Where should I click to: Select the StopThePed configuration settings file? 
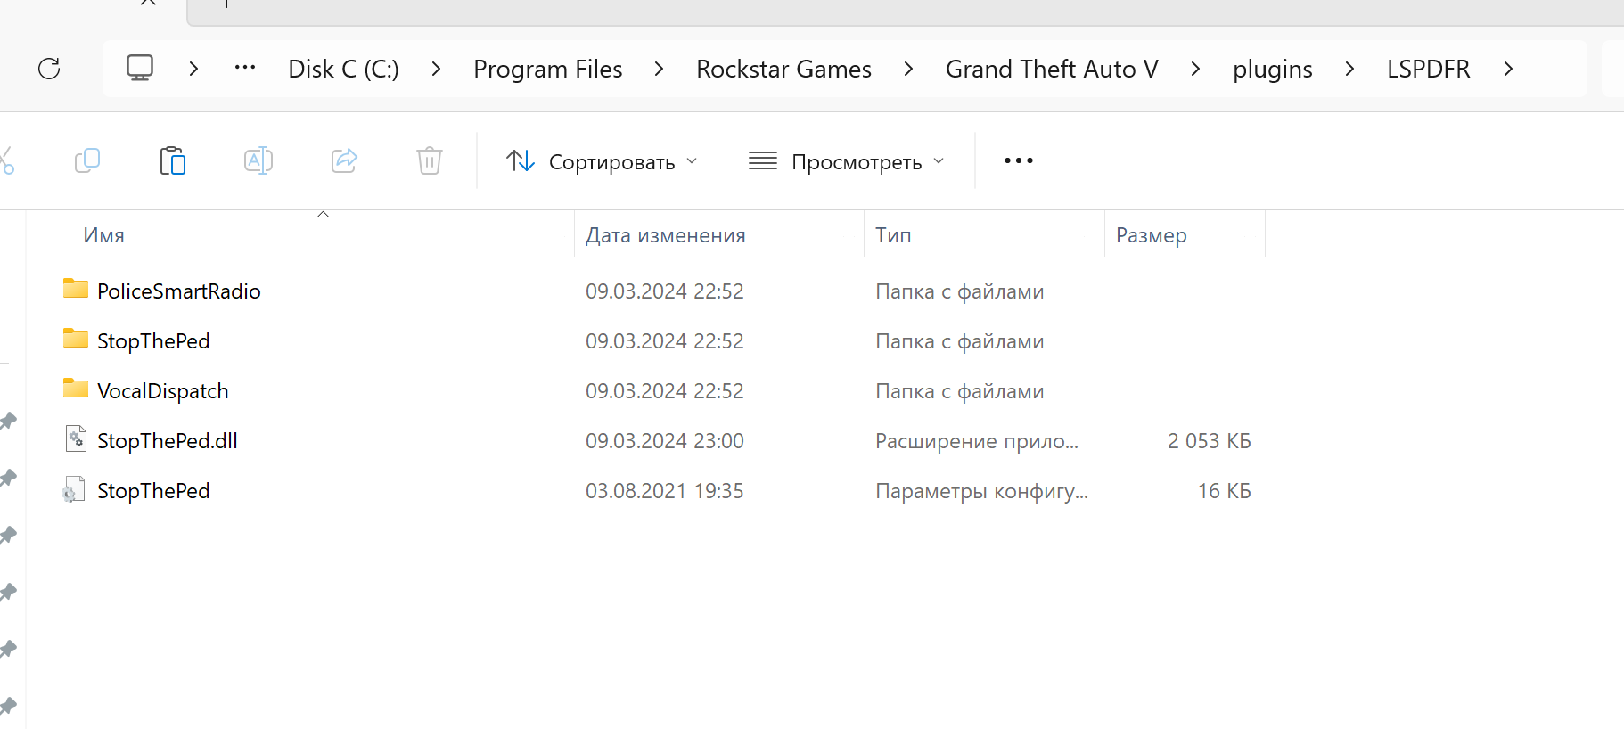[x=153, y=491]
